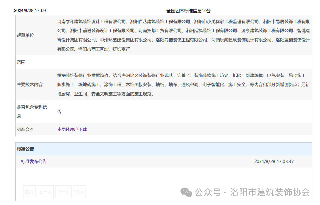The height and width of the screenshot is (205, 320).
Task: Click the 2024/8/28 17:09 timestamp in header
Action: tap(30, 11)
